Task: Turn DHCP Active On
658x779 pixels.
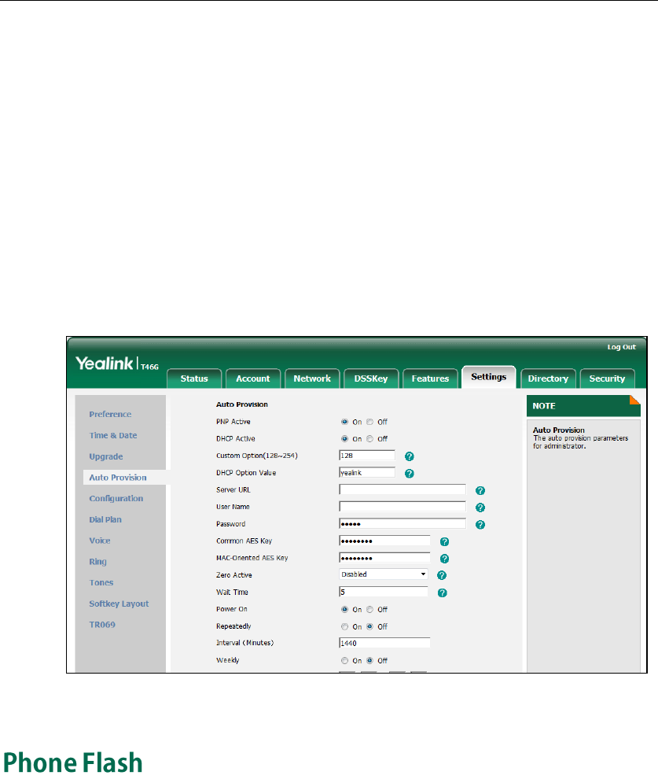Action: coord(344,439)
